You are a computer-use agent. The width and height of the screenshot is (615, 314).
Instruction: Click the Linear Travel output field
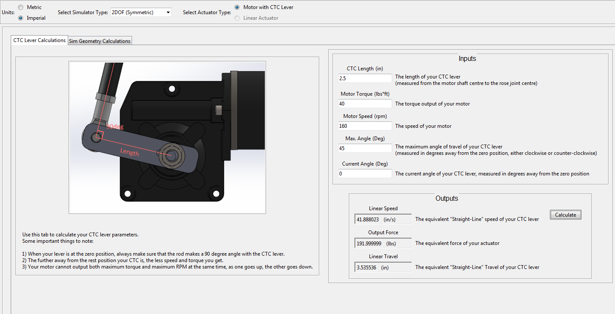[x=383, y=267]
